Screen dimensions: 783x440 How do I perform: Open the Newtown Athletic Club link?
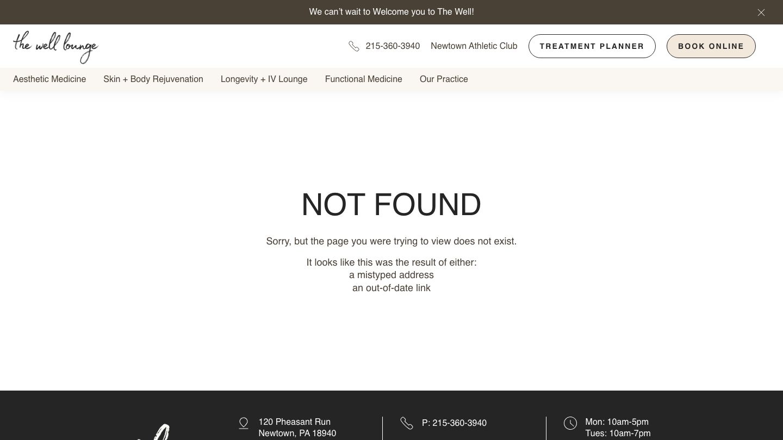[x=474, y=46]
